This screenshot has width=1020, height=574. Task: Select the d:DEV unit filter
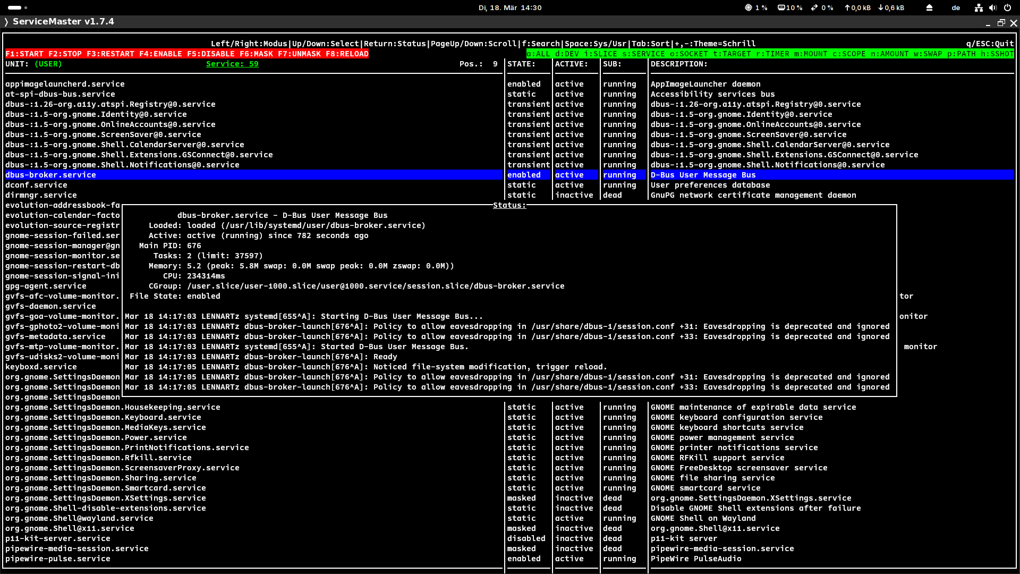[x=567, y=54]
